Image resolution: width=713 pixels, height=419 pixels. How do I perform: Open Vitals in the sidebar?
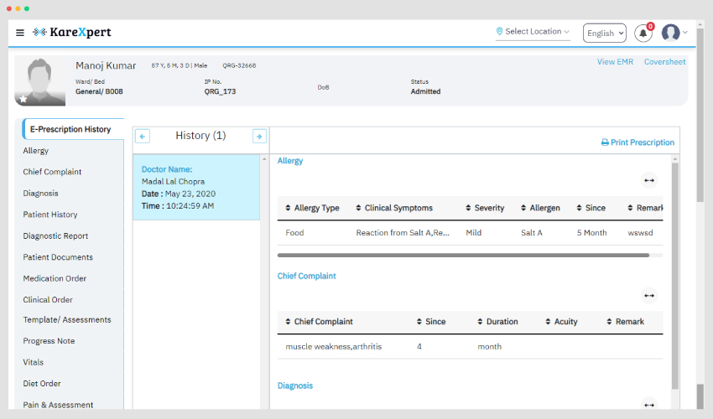[34, 362]
